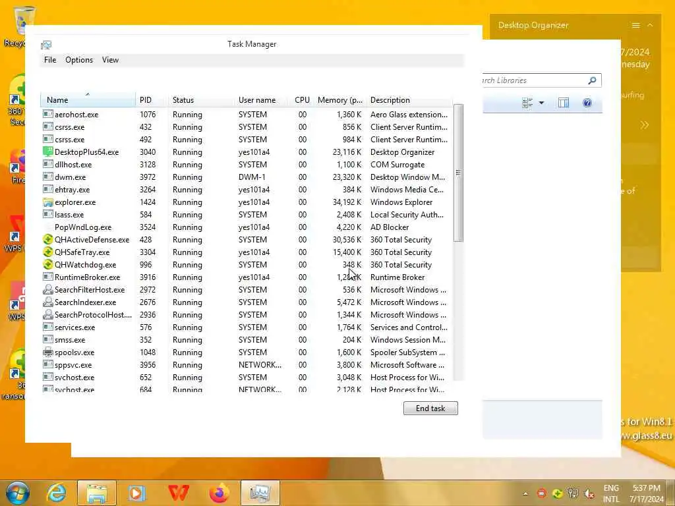The image size is (675, 506).
Task: Select the QHWatchdog.exe process icon
Action: click(47, 264)
